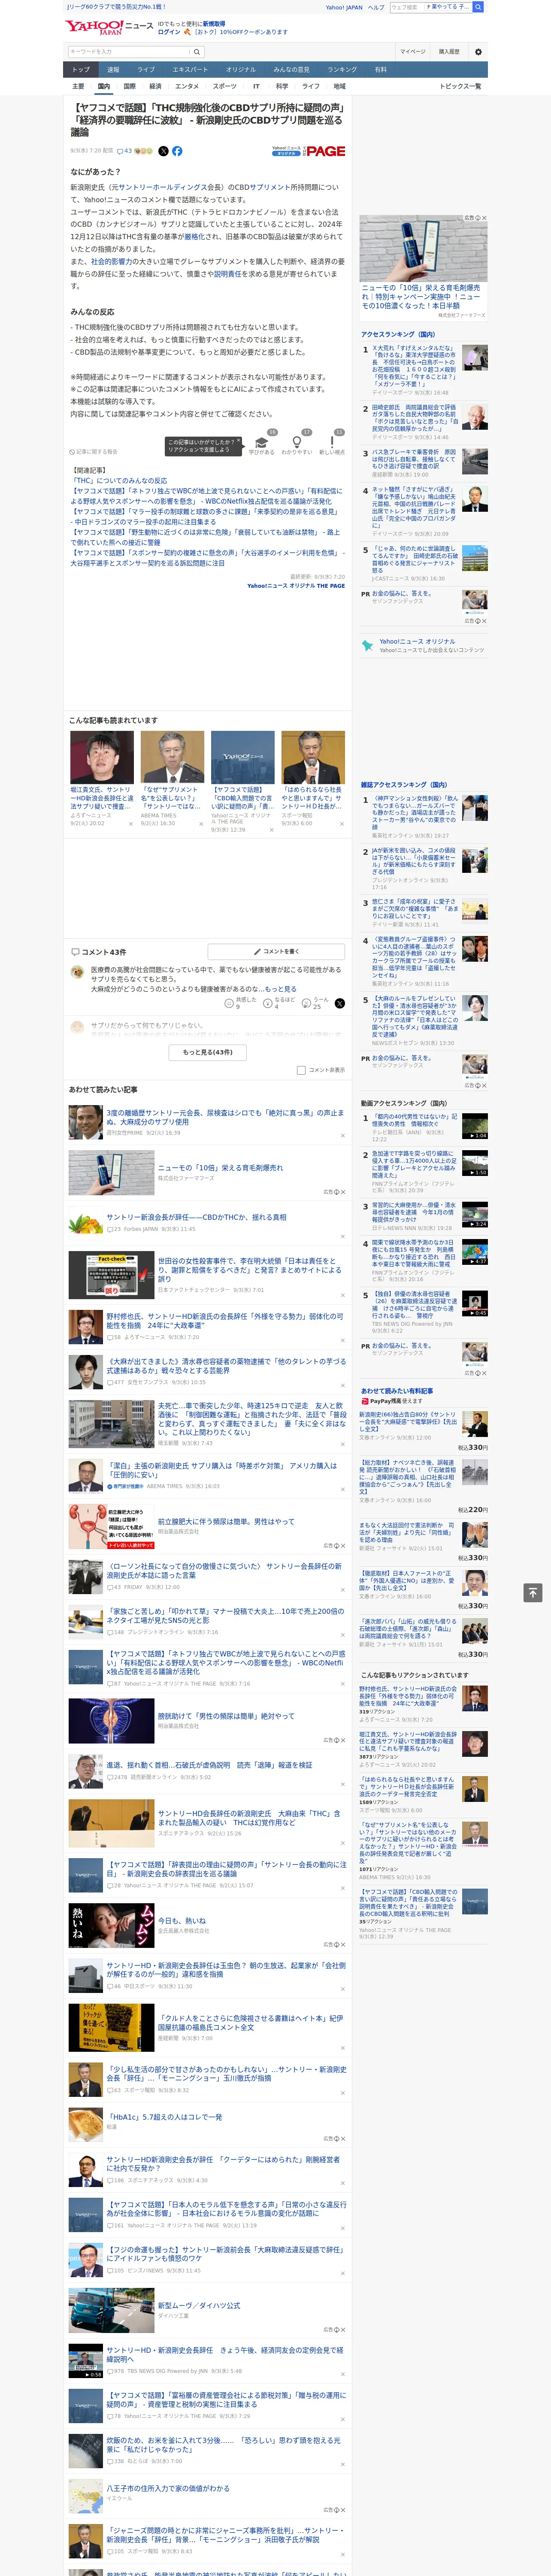
Task: Open the settings gear icon
Action: pos(478,52)
